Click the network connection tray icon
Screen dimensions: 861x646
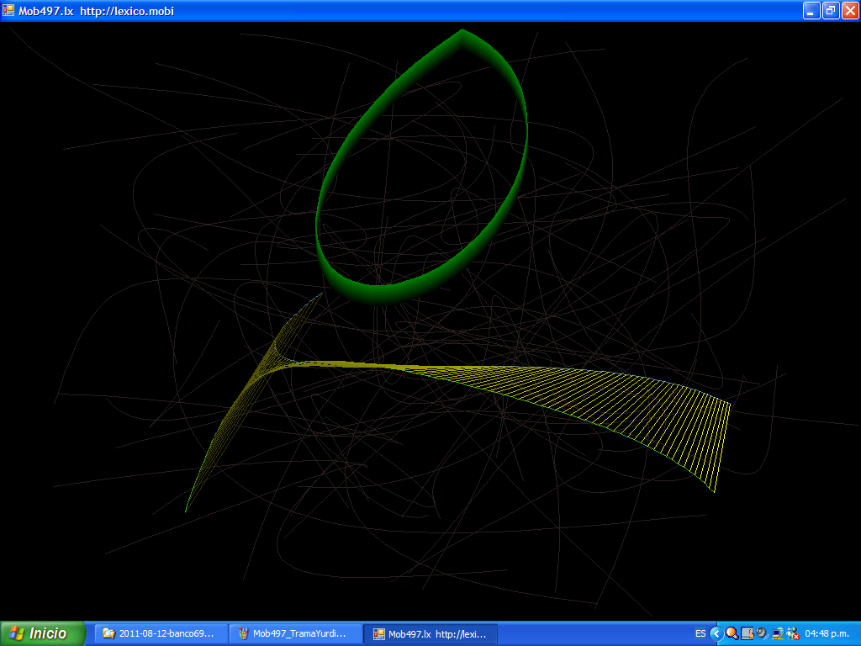click(x=777, y=633)
